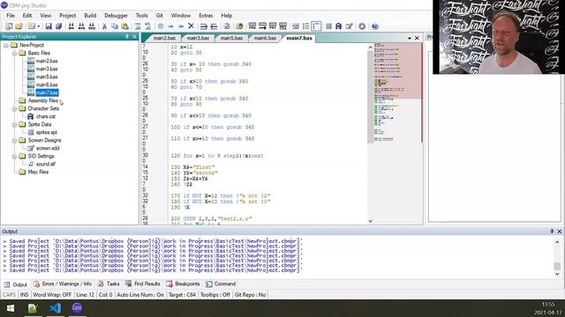The height and width of the screenshot is (317, 565).
Task: Select screen.sdd under Screen Designs
Action: point(48,148)
